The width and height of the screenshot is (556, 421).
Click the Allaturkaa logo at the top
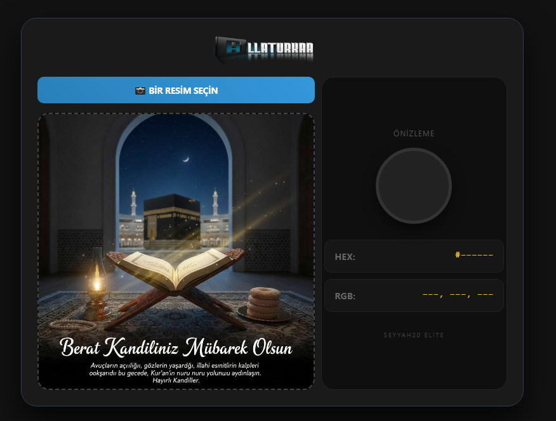click(x=264, y=49)
